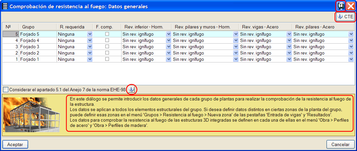Click the fire building illustration

point(32,115)
